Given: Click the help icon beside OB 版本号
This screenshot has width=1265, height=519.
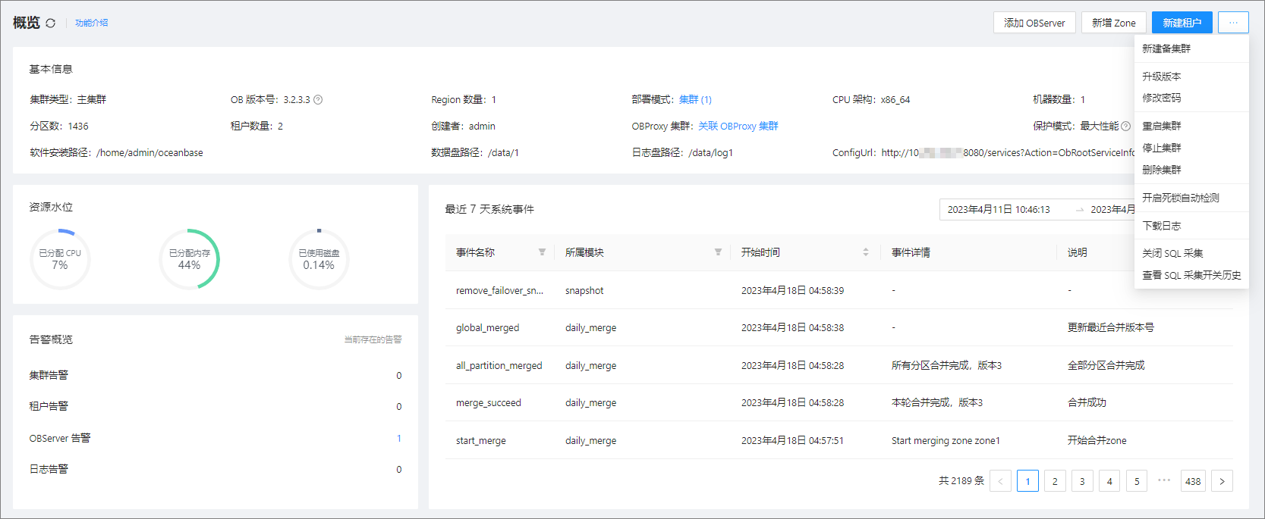Looking at the screenshot, I should coord(318,100).
